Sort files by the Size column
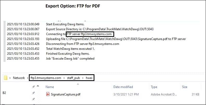The height and width of the screenshot is (105, 206). click(x=185, y=87)
